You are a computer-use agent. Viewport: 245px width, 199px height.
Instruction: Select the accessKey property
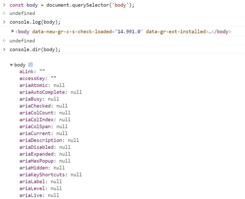click(38, 79)
